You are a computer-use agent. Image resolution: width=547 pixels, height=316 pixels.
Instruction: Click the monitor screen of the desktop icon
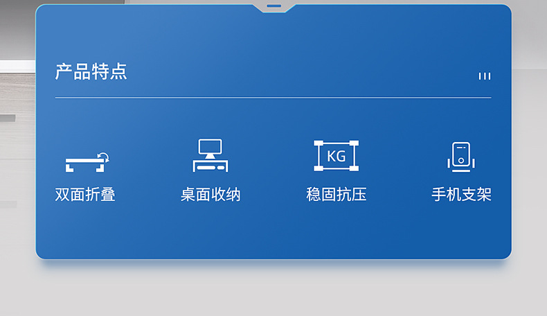(x=210, y=147)
